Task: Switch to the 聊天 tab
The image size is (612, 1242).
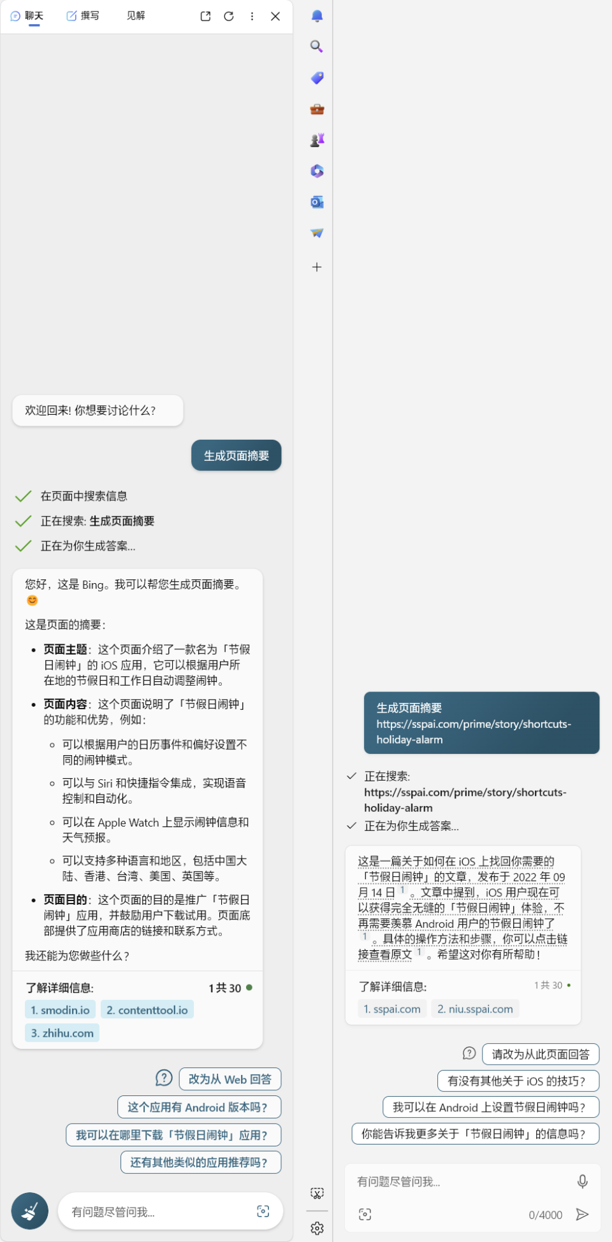Action: click(27, 16)
